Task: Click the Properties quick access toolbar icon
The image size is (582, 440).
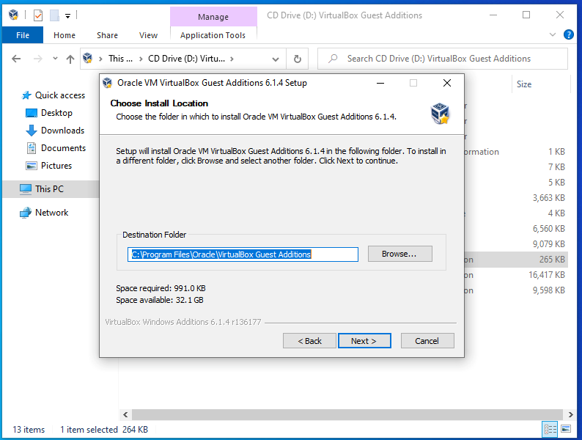Action: coord(38,15)
